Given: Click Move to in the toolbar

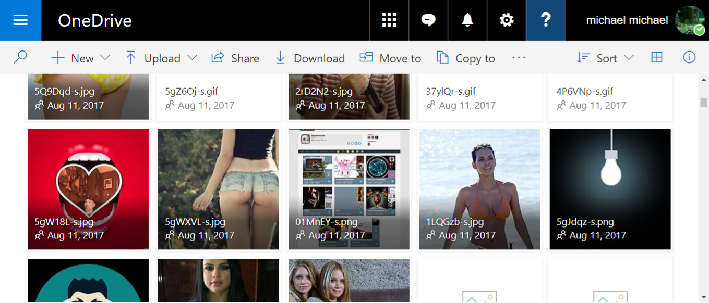Looking at the screenshot, I should click(x=390, y=58).
